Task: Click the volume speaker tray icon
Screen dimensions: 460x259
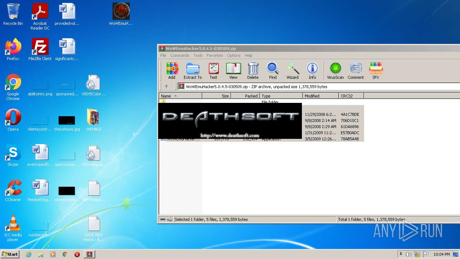Action: click(x=409, y=254)
